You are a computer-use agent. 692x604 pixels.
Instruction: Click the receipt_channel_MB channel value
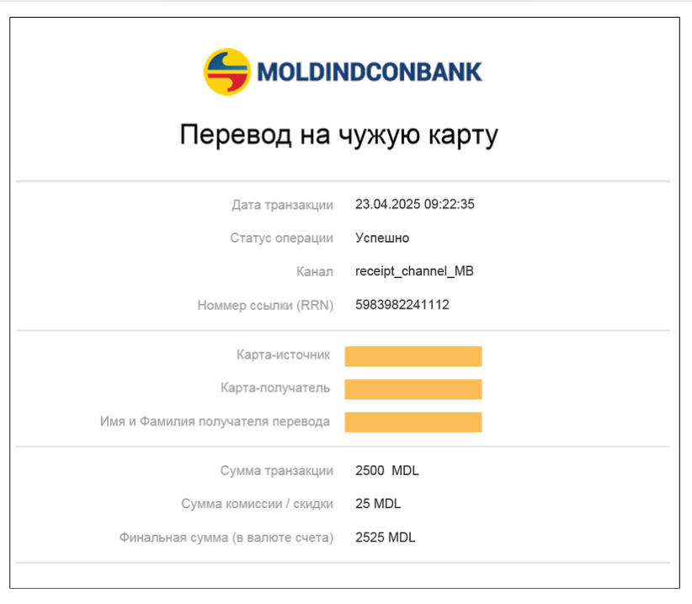click(414, 271)
